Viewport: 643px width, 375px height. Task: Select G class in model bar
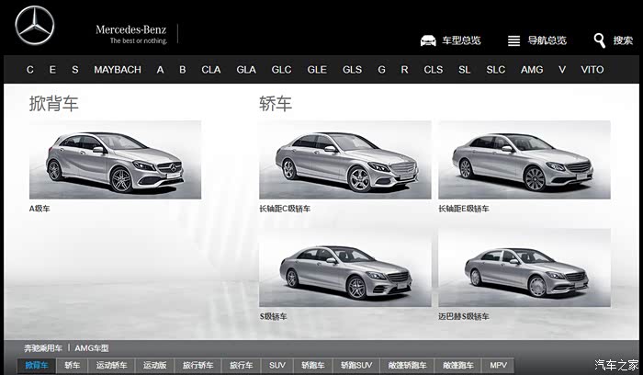[x=381, y=70]
